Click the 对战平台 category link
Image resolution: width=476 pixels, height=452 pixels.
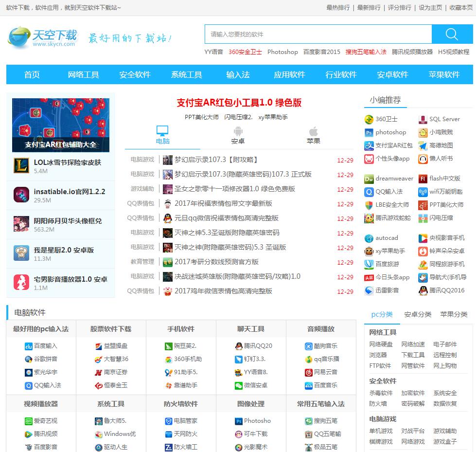[x=413, y=431]
